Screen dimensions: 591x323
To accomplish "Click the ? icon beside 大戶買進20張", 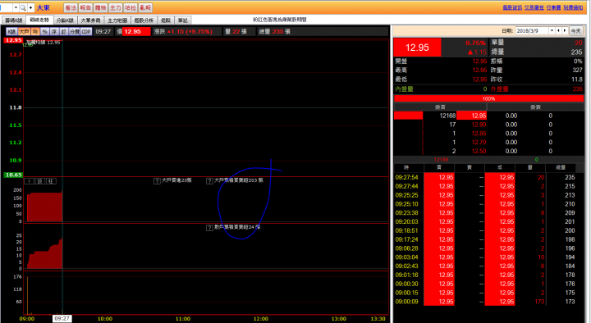I will pyautogui.click(x=157, y=181).
